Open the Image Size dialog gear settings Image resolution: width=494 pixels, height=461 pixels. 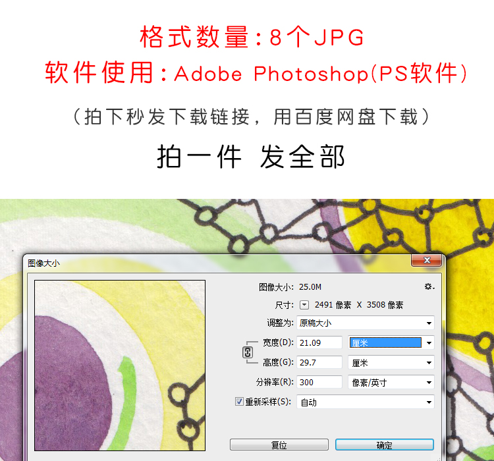click(429, 286)
